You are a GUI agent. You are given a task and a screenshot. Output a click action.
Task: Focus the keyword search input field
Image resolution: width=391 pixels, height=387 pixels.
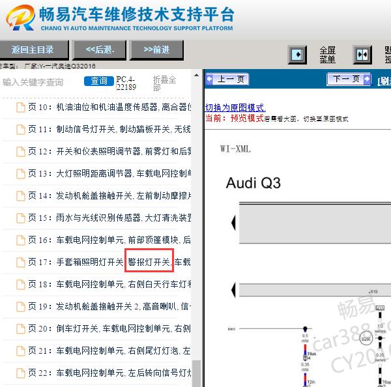pyautogui.click(x=41, y=82)
